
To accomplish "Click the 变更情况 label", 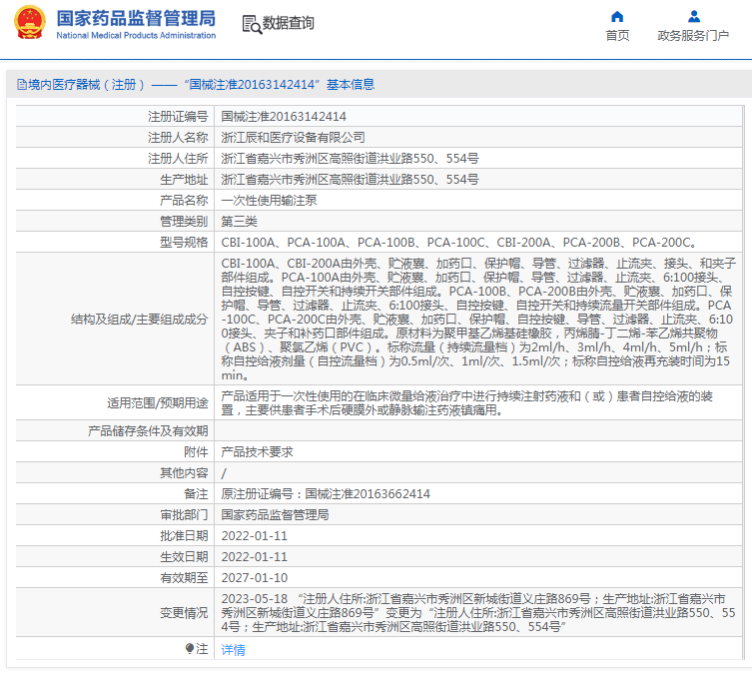I will (184, 613).
